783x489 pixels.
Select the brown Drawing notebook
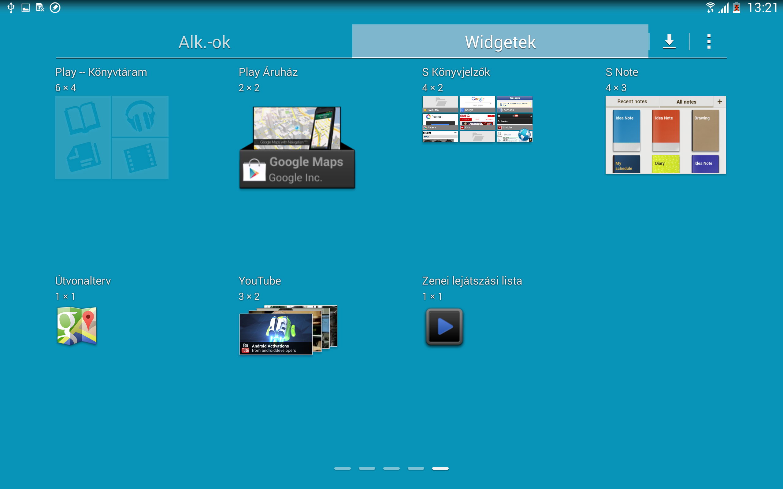[705, 130]
